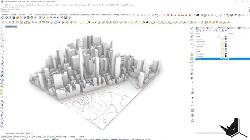Viewport: 250px width, 140px height.
Task: Open the Surface menu
Action: pyautogui.click(x=23, y=5)
